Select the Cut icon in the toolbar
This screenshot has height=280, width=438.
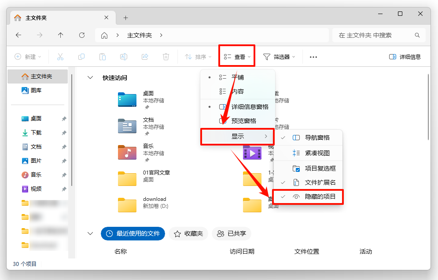(x=60, y=57)
